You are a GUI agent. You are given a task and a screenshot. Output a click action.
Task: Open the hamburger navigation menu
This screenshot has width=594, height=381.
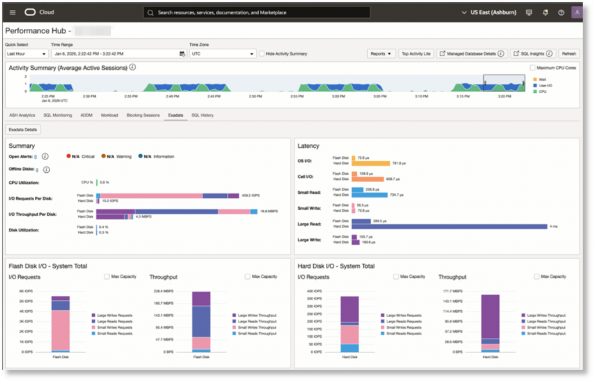pyautogui.click(x=13, y=13)
